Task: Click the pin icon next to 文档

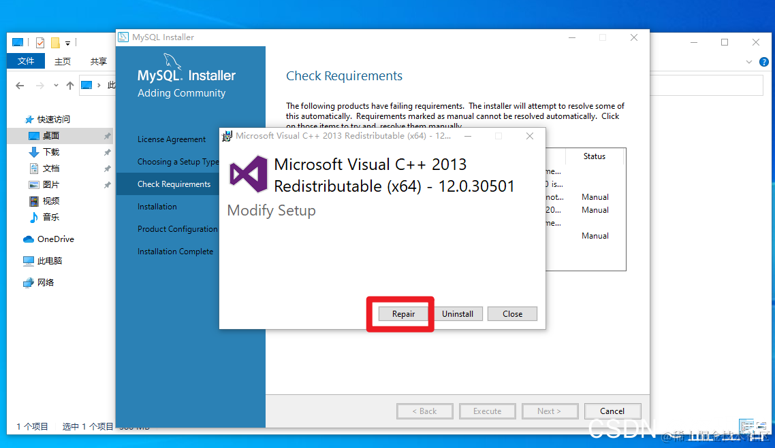Action: coord(107,169)
